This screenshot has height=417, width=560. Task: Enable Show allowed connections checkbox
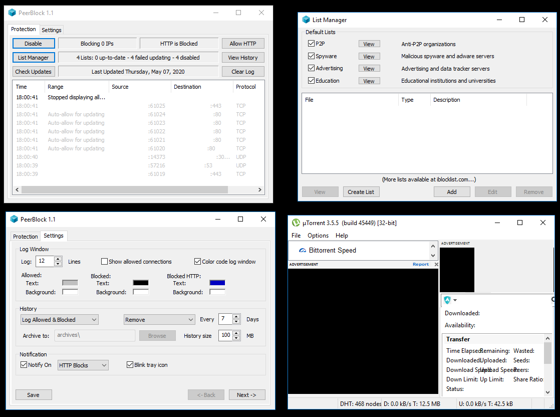104,262
